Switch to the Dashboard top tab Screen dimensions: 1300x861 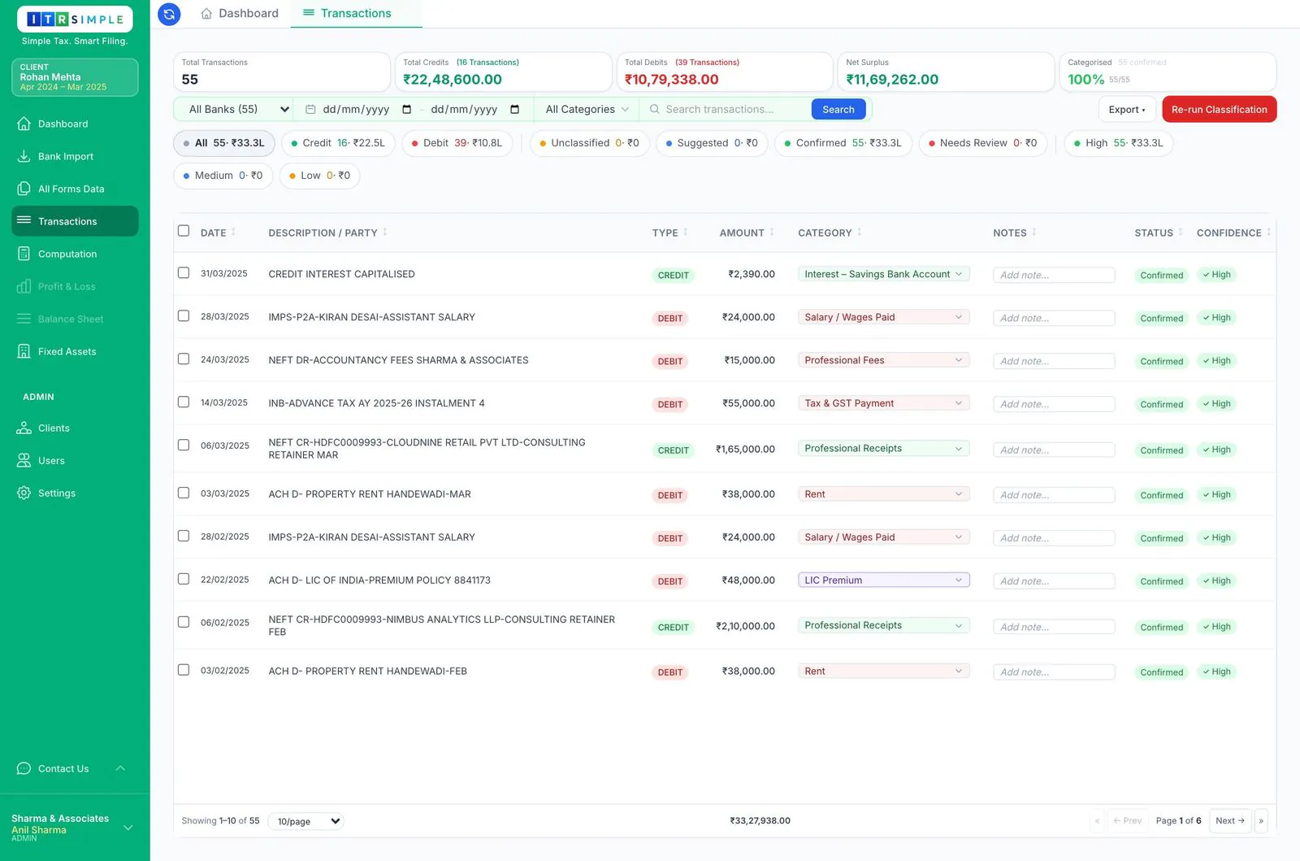pos(240,14)
